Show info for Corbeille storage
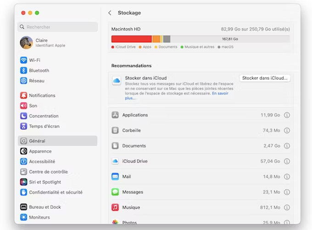The height and width of the screenshot is (230, 312). tap(287, 131)
